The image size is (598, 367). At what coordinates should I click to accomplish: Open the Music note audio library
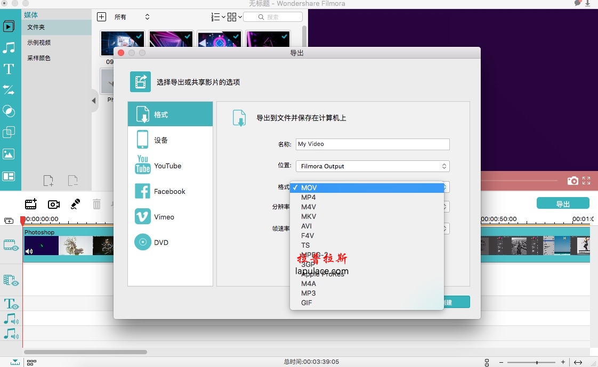coord(9,47)
